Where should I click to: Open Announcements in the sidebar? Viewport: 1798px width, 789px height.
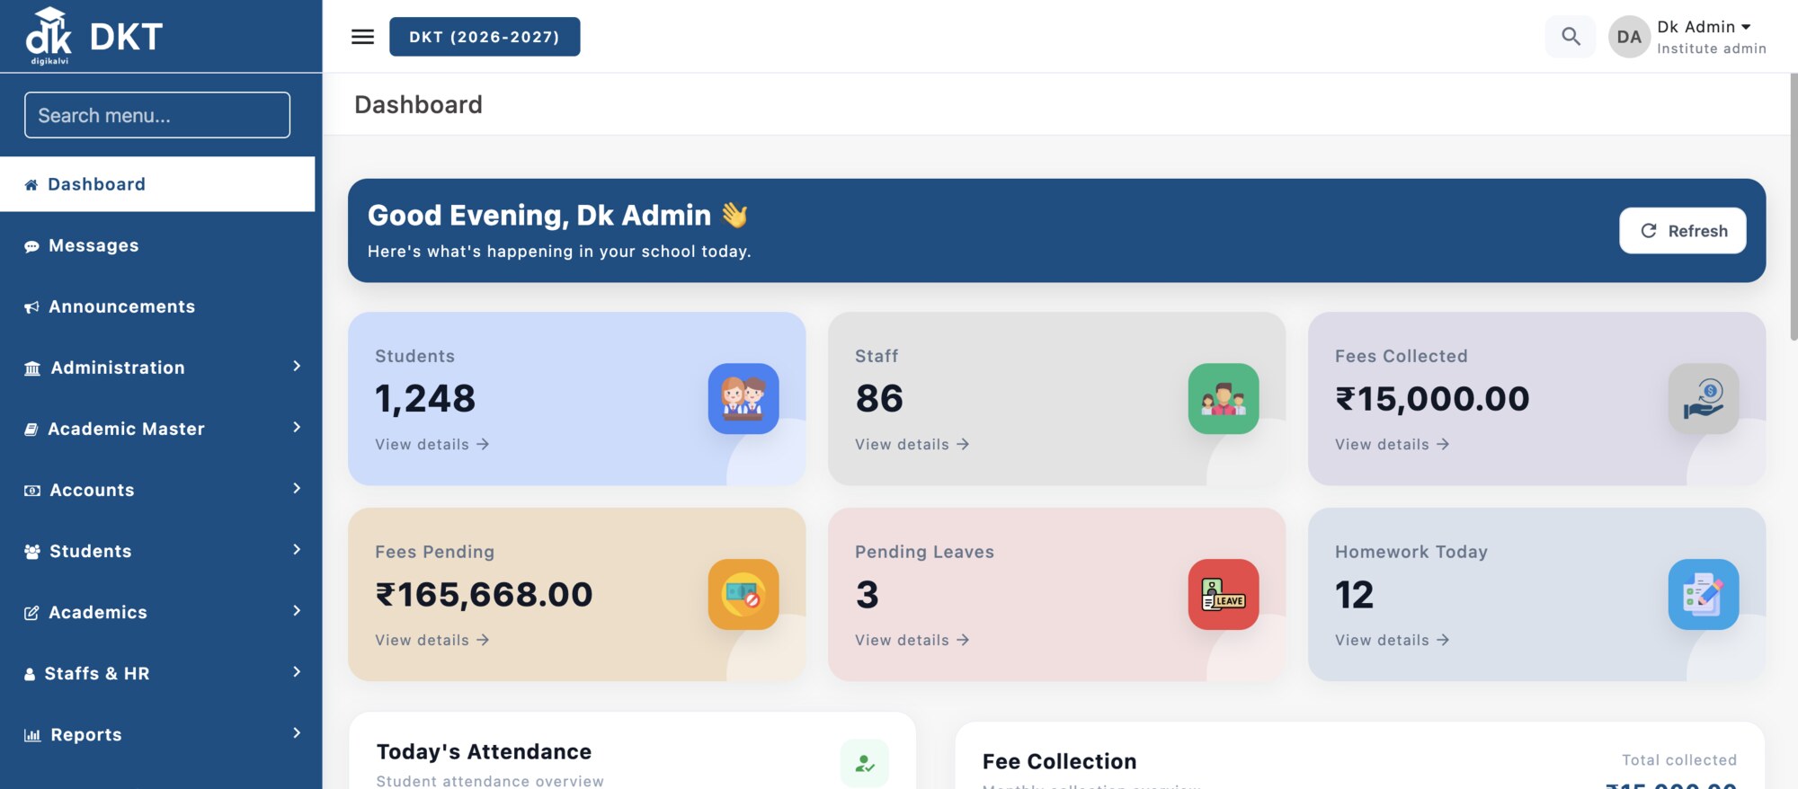point(157,306)
